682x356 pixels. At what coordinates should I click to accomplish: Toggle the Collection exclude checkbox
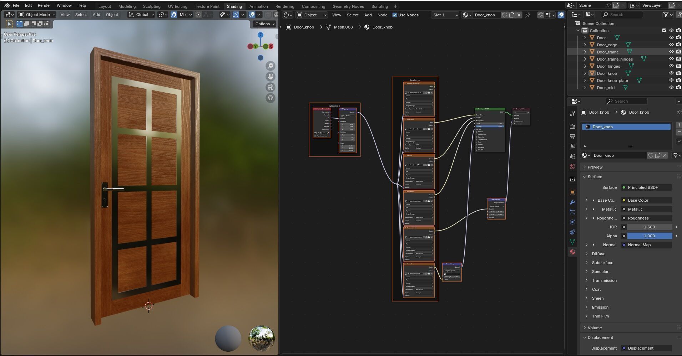[x=664, y=31]
